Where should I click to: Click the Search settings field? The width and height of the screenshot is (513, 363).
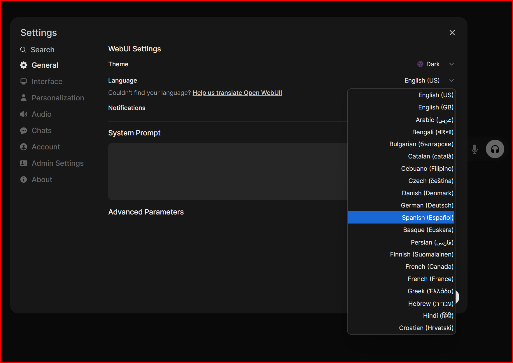42,50
